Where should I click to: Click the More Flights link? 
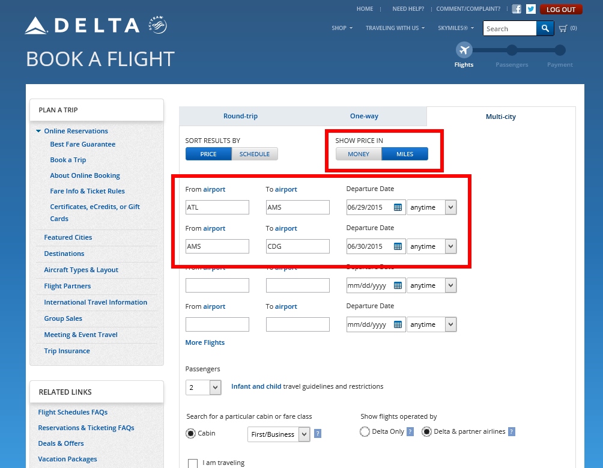[205, 342]
